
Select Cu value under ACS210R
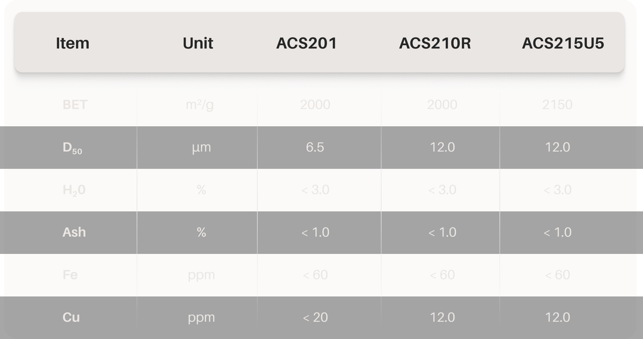[442, 317]
